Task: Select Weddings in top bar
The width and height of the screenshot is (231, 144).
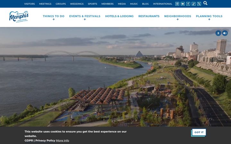Action: (77, 4)
